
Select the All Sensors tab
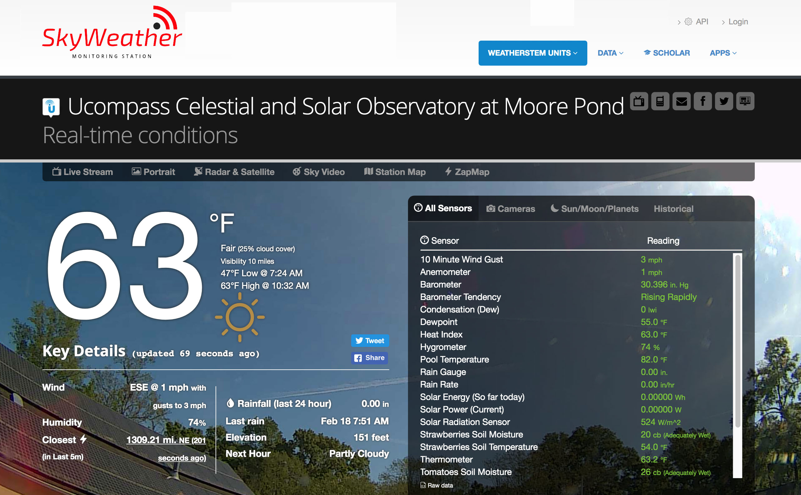(x=443, y=208)
